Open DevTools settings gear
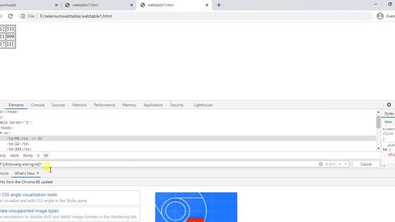 [389, 105]
